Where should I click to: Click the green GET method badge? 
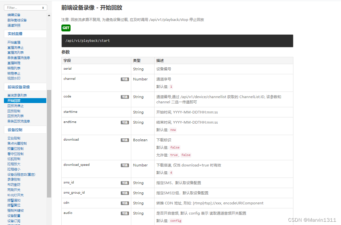[66, 28]
